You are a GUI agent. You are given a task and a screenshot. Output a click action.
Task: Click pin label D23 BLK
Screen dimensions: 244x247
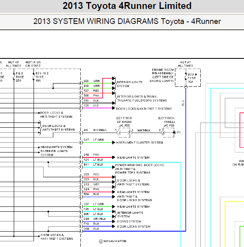(x=91, y=179)
